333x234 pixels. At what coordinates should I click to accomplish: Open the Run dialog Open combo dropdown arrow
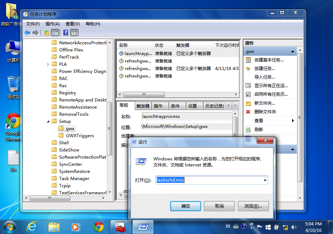[x=265, y=180]
